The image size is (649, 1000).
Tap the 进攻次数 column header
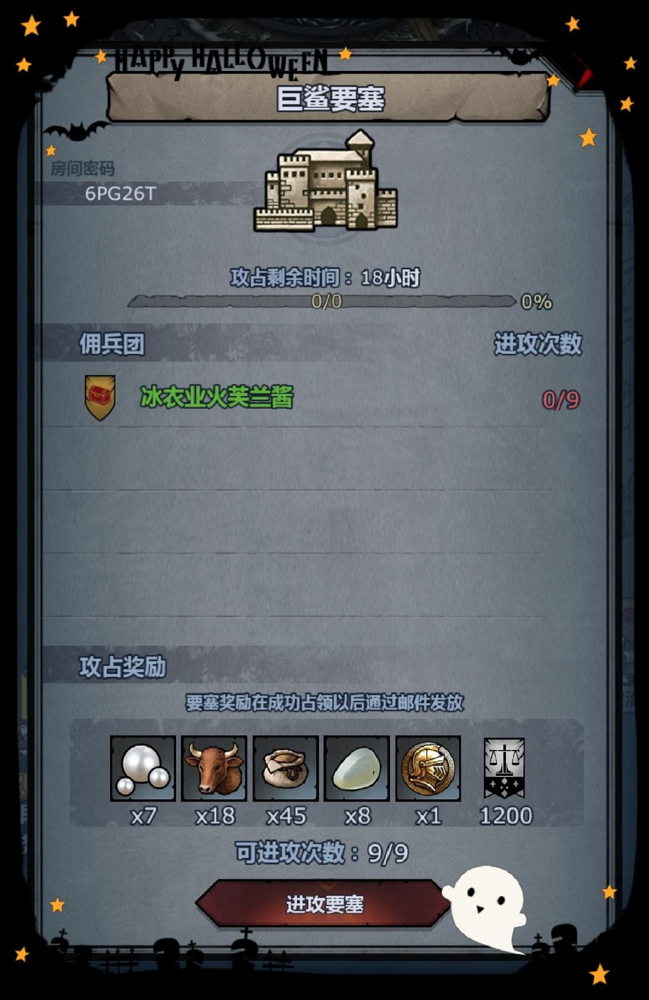coord(538,344)
